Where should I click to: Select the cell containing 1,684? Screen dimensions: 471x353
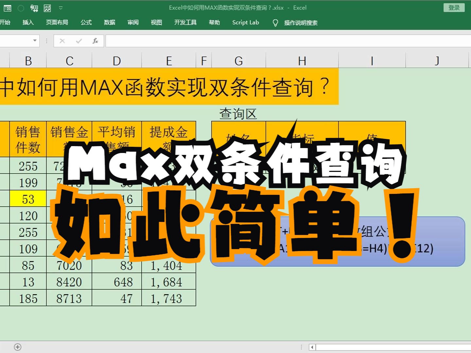pos(169,282)
